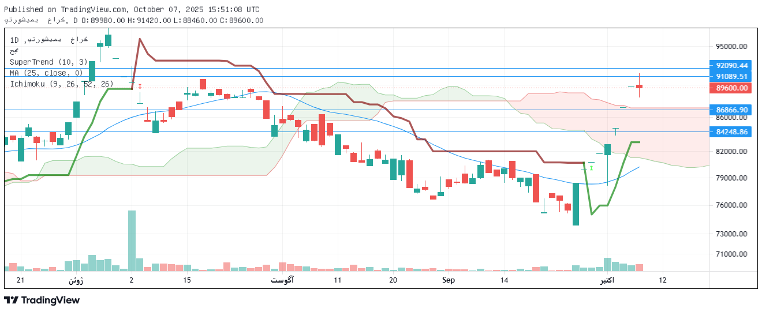The width and height of the screenshot is (762, 312).
Task: Click the 95000.00 price scale label
Action: coord(731,47)
